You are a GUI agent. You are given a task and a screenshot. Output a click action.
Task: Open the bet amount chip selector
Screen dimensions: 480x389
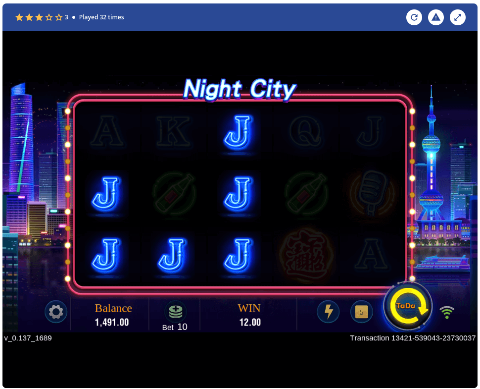point(175,311)
